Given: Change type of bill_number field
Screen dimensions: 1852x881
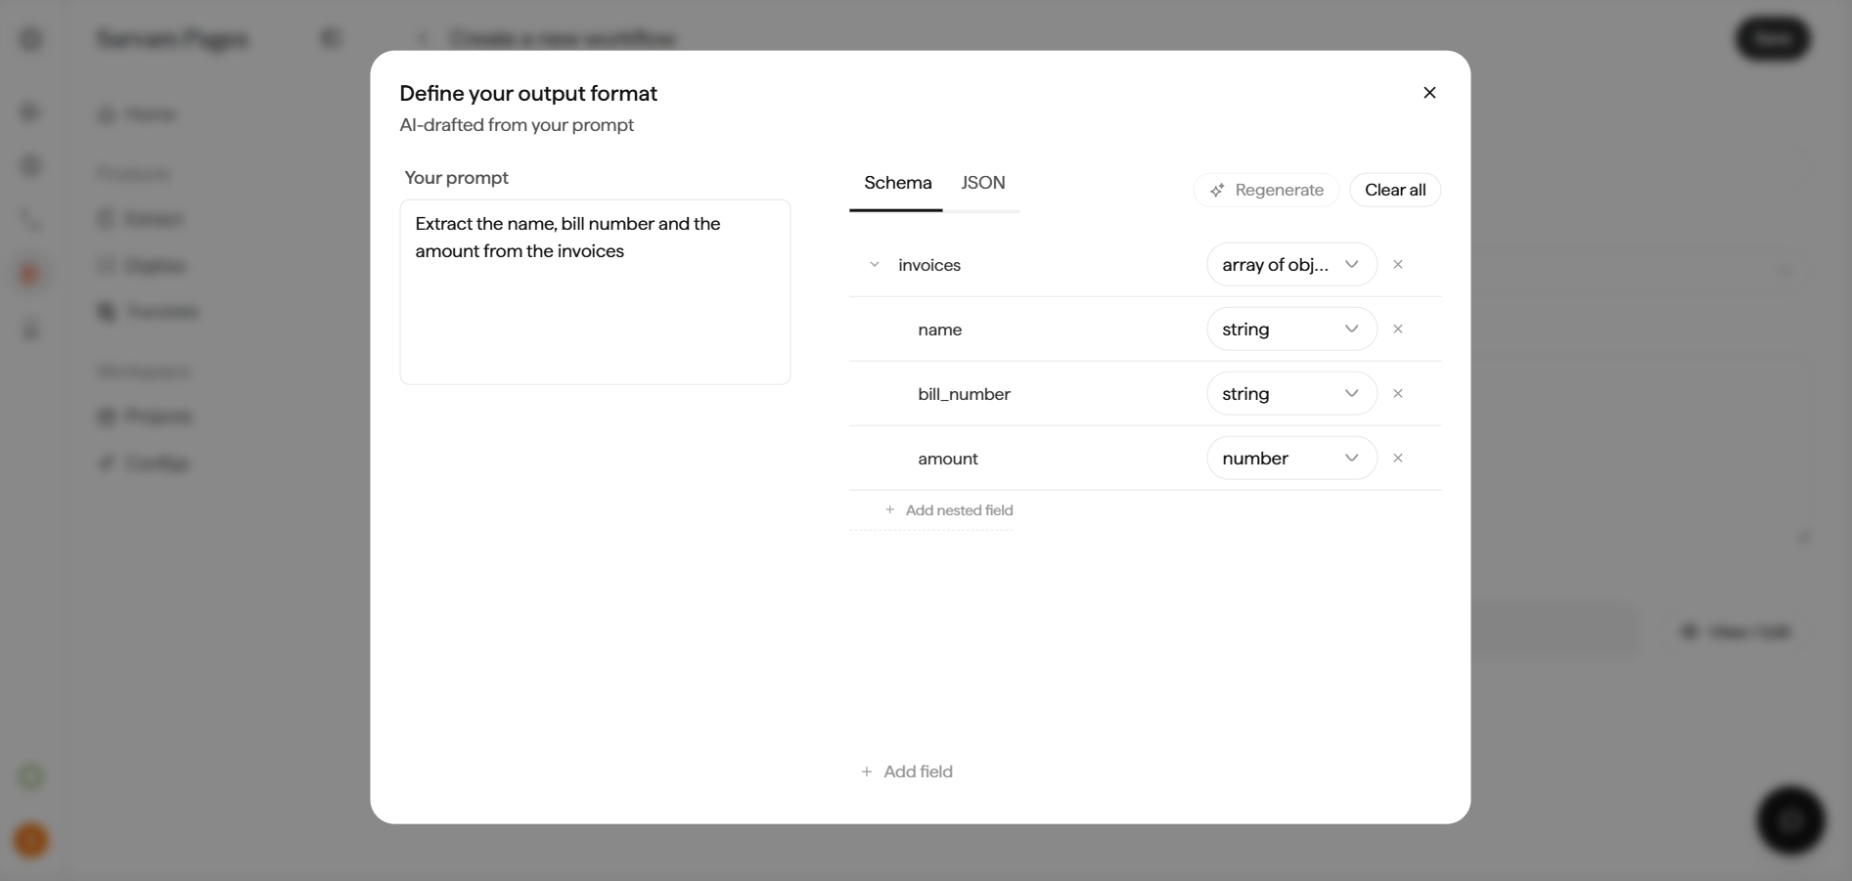Looking at the screenshot, I should tap(1291, 393).
